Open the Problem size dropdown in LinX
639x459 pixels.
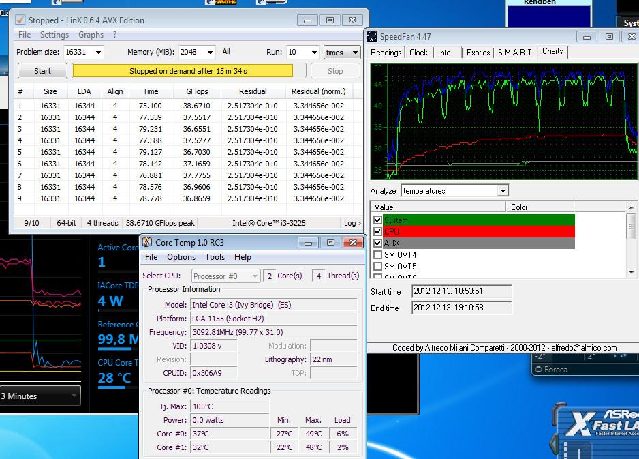click(98, 53)
